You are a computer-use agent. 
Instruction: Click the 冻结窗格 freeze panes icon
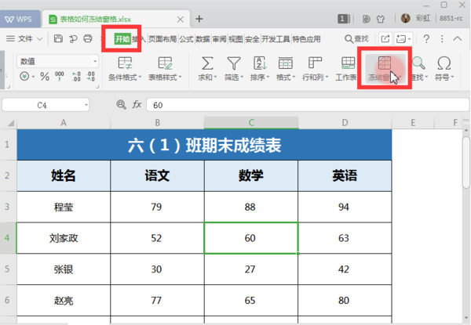(384, 64)
